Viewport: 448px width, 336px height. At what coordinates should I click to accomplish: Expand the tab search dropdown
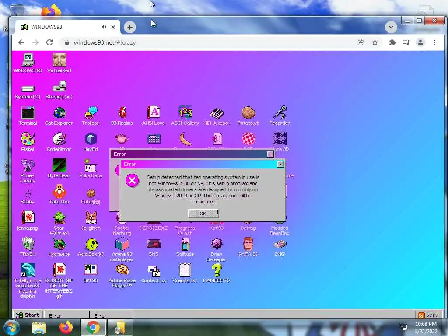click(391, 27)
